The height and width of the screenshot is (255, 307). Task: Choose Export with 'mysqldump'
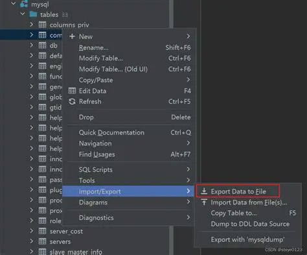248,239
